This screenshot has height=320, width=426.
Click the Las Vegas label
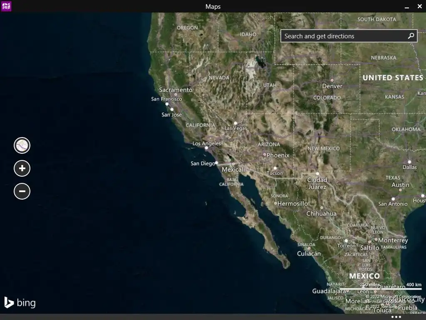pos(235,128)
